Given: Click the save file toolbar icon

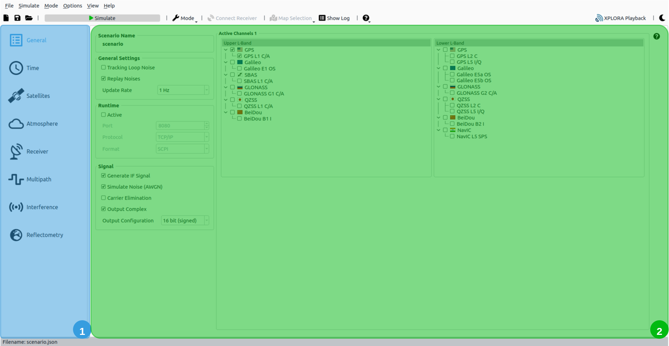Looking at the screenshot, I should [x=17, y=18].
